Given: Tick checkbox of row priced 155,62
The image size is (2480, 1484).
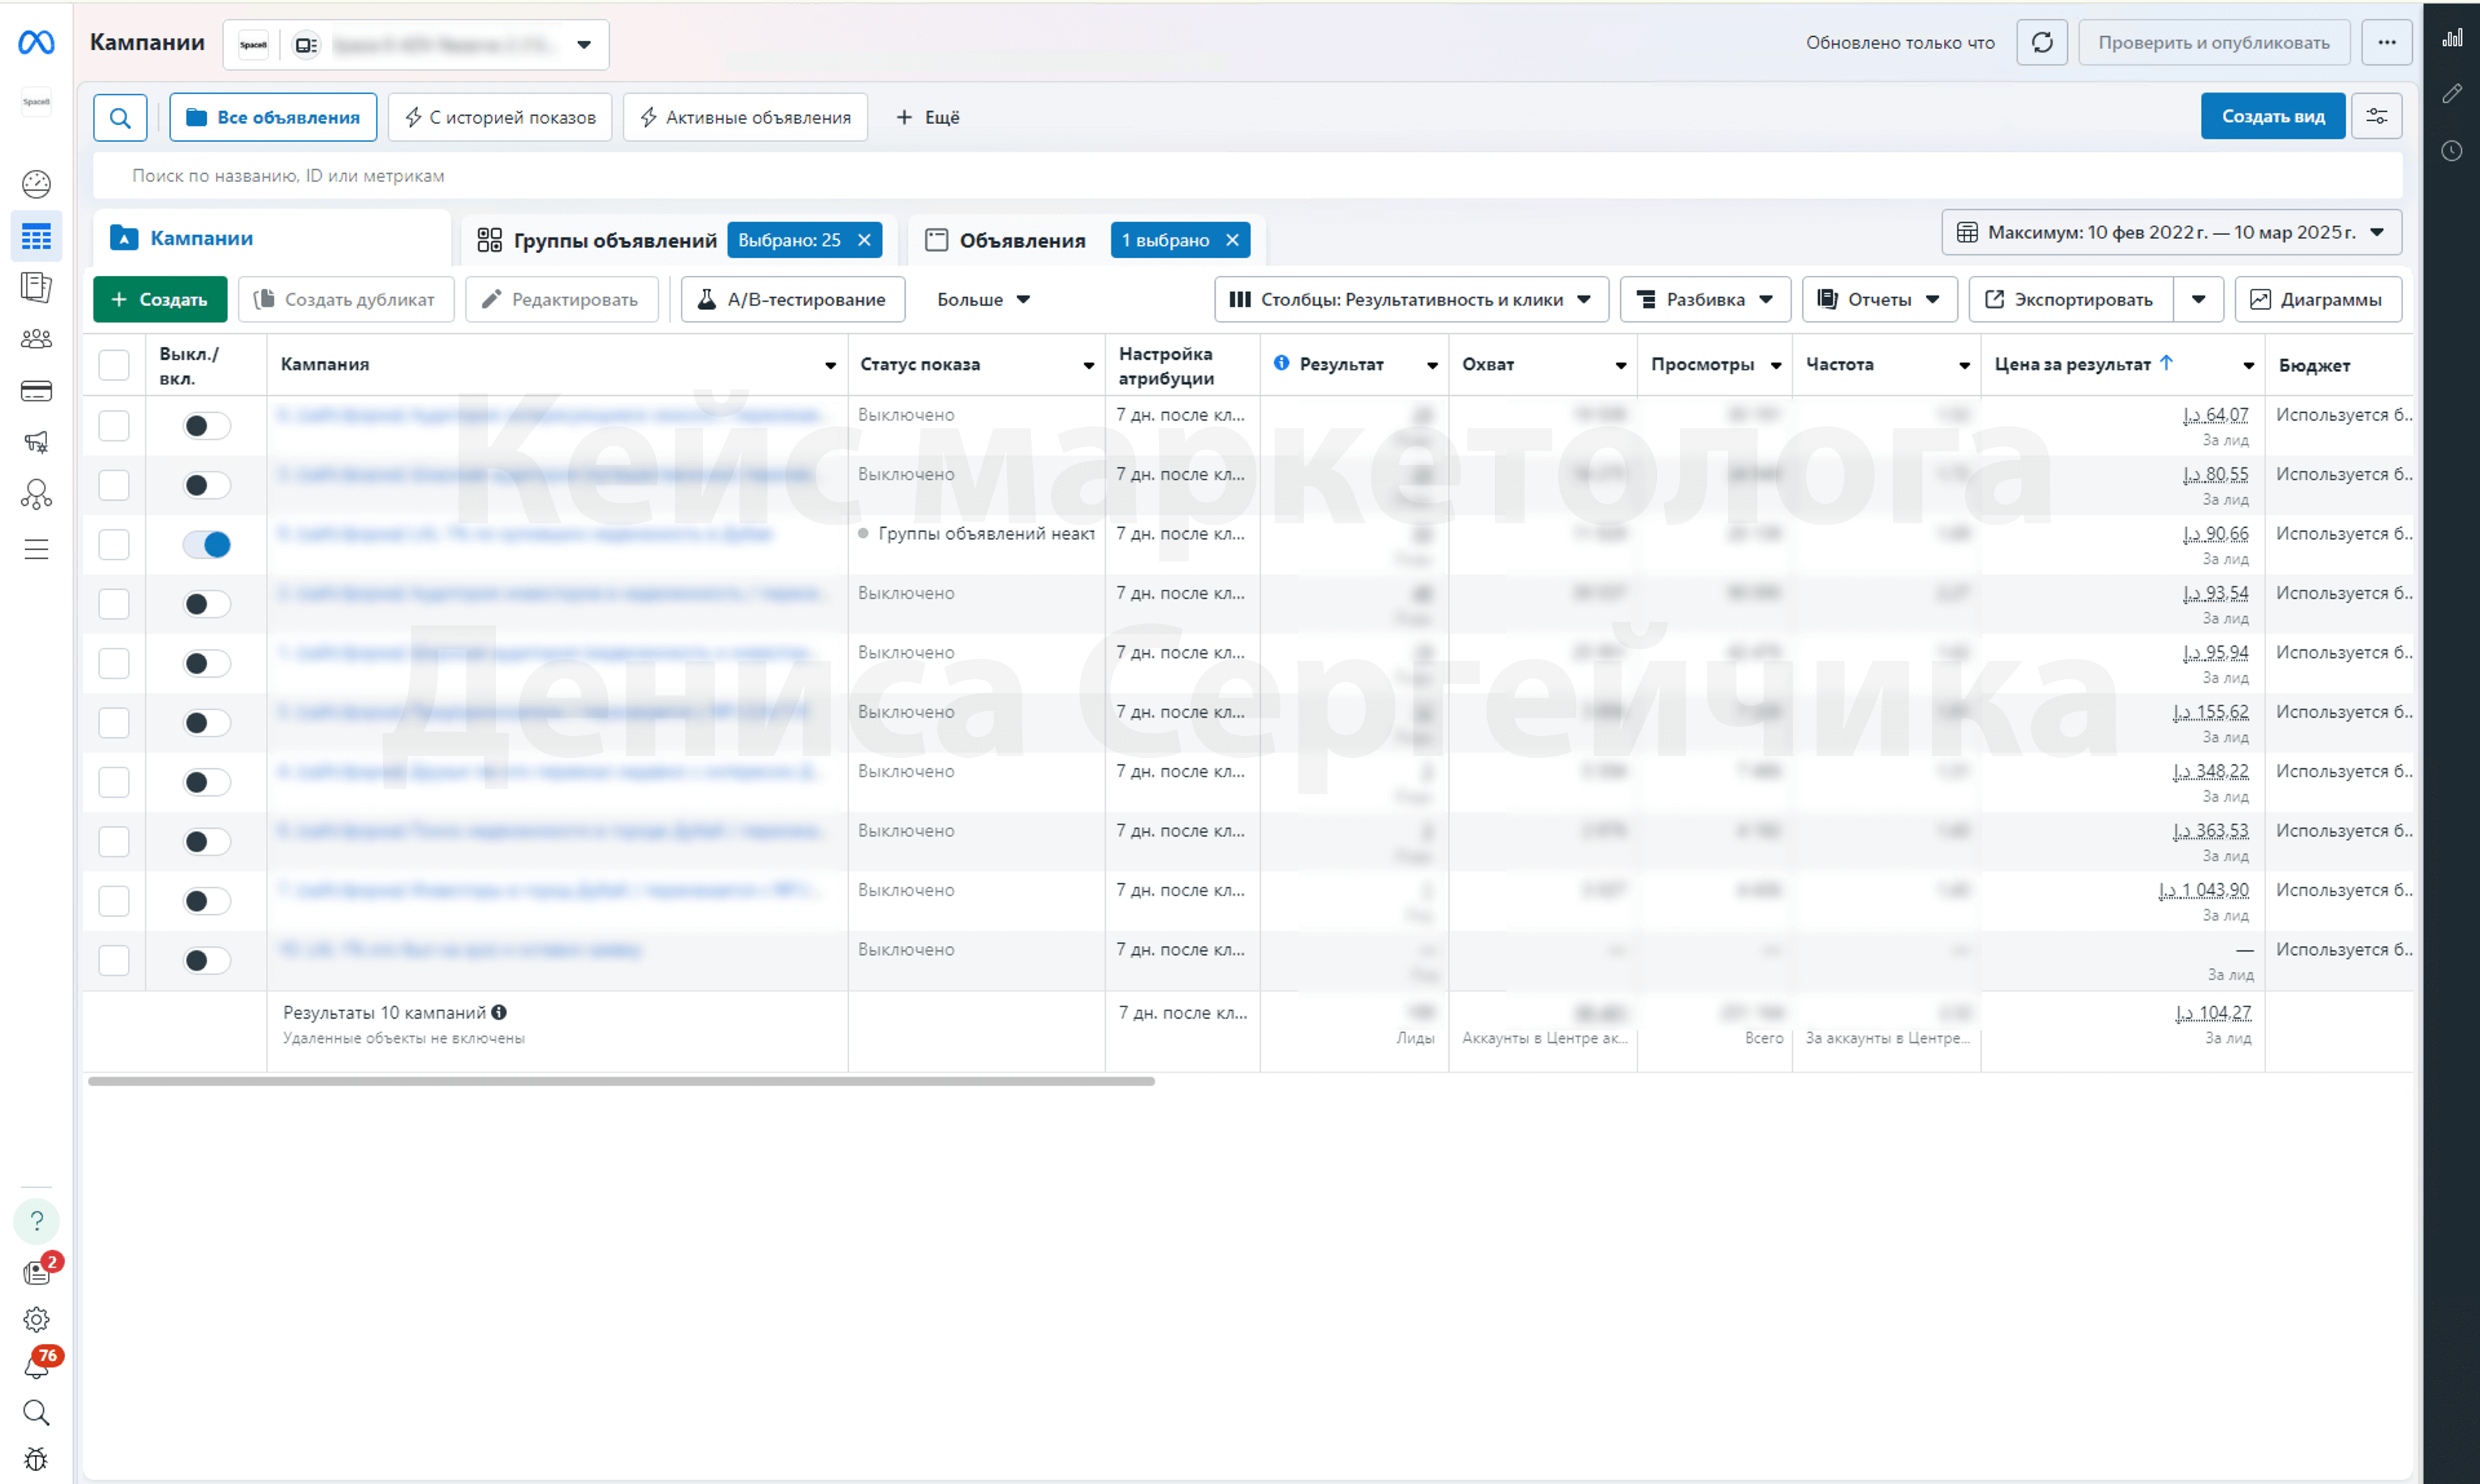Looking at the screenshot, I should point(114,723).
